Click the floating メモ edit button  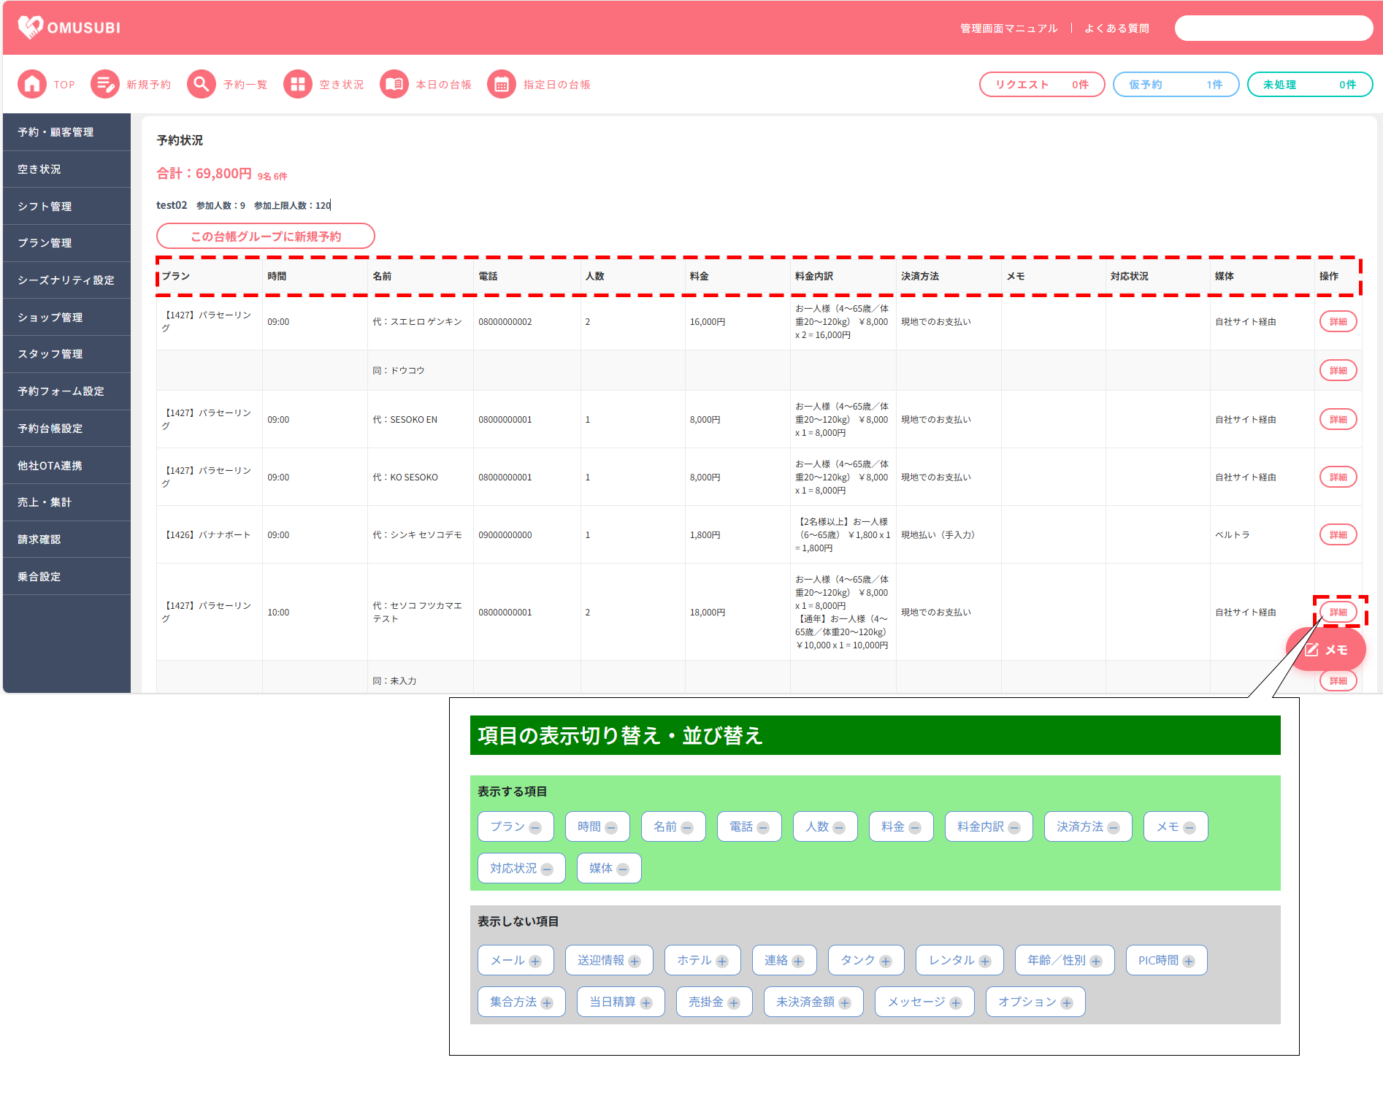tap(1325, 649)
